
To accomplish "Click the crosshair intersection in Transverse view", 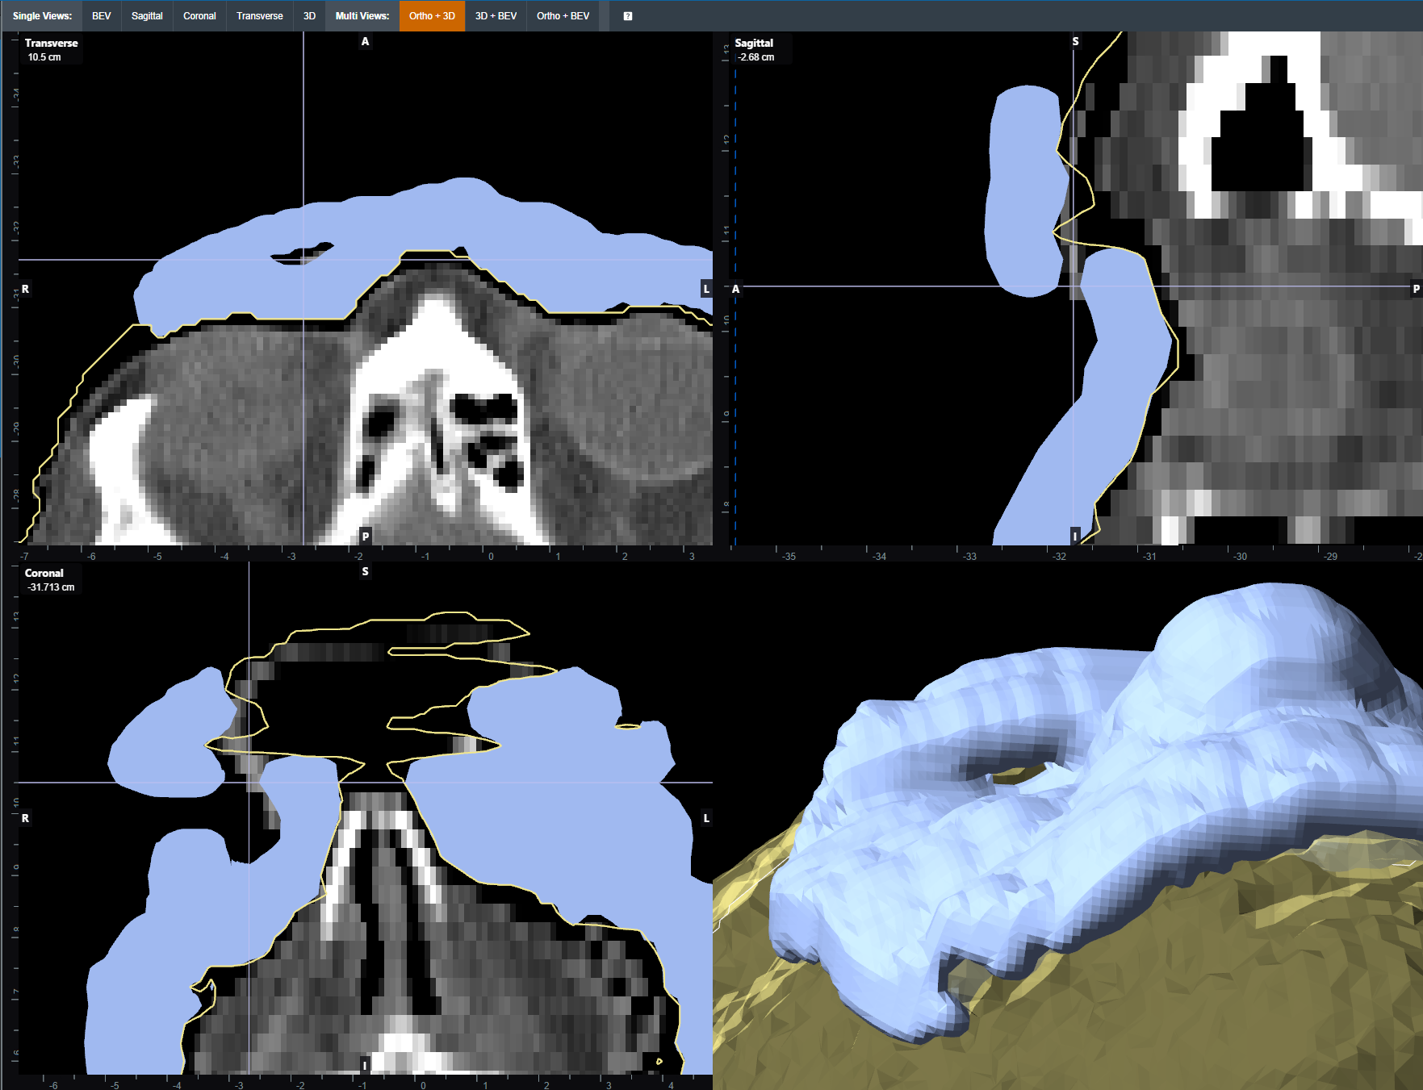I will 303,260.
